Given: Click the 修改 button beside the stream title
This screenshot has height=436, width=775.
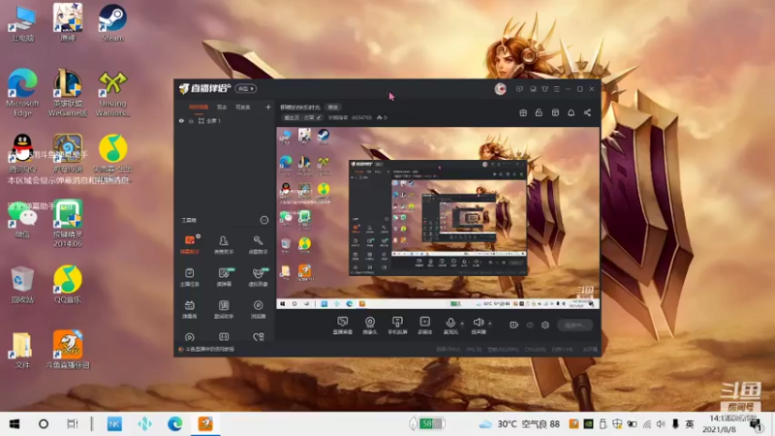Looking at the screenshot, I should (333, 107).
